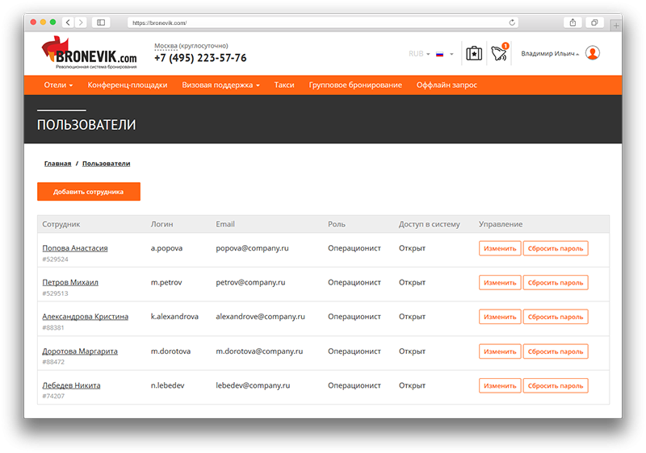Select email alexandrove@company.ru
Image resolution: width=646 pixels, height=453 pixels.
(x=260, y=317)
